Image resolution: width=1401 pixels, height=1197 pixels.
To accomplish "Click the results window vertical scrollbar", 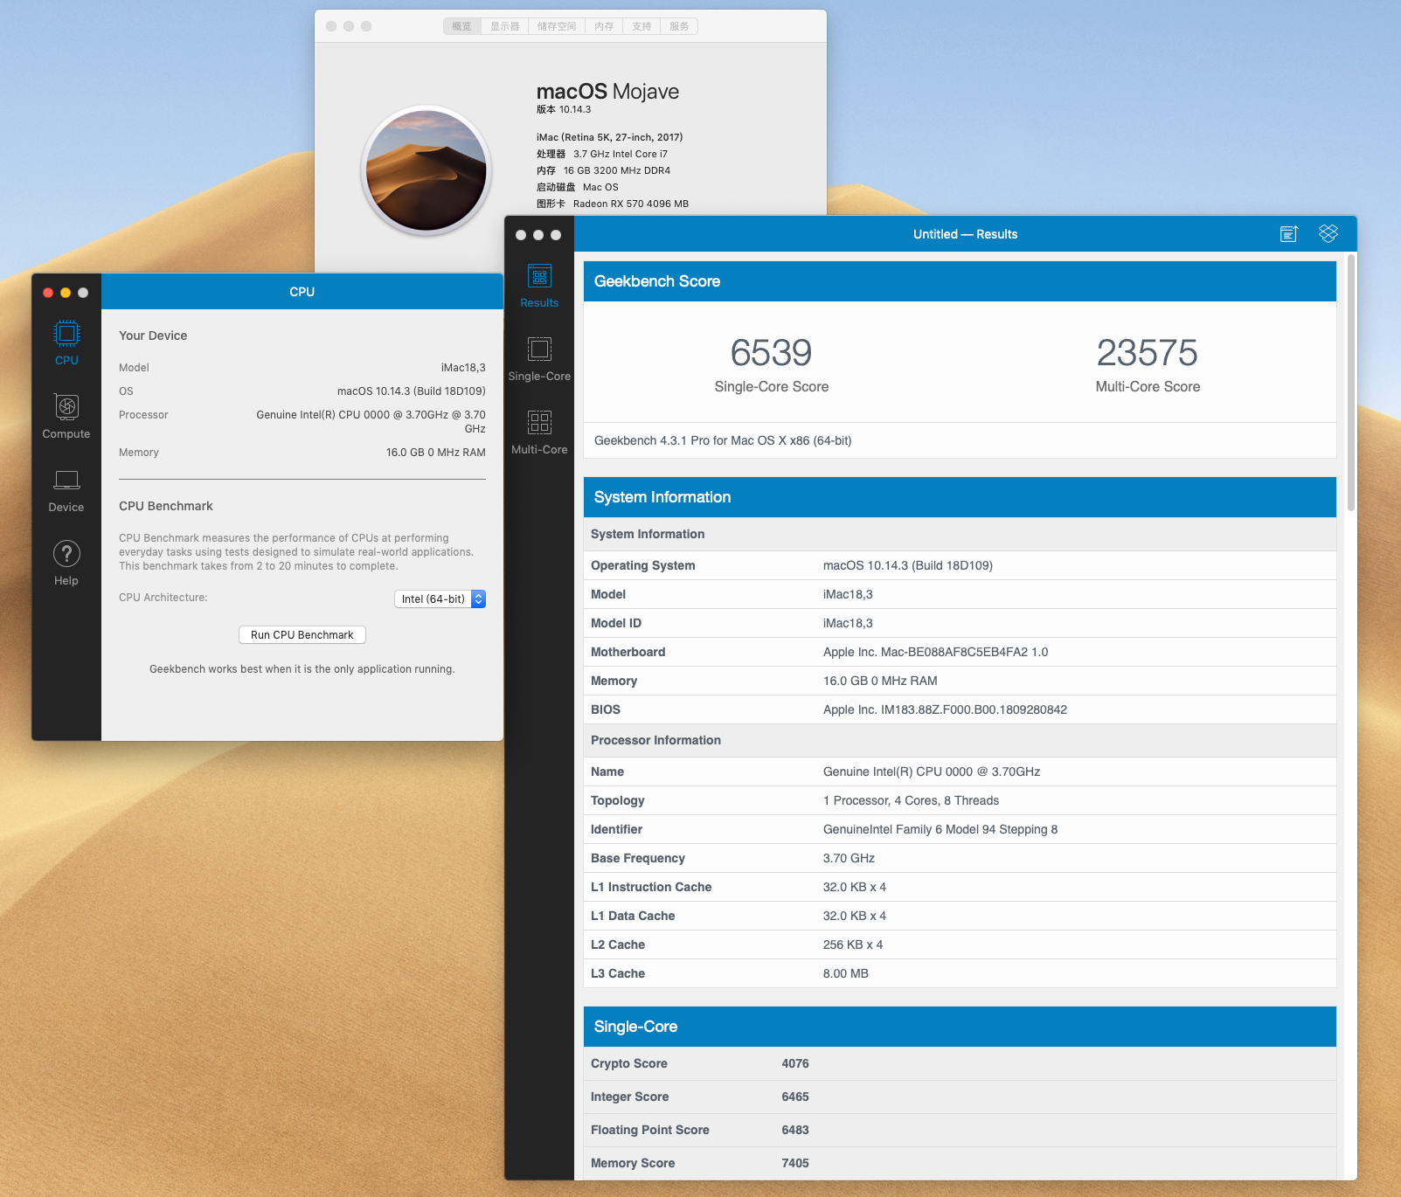I will [1351, 383].
